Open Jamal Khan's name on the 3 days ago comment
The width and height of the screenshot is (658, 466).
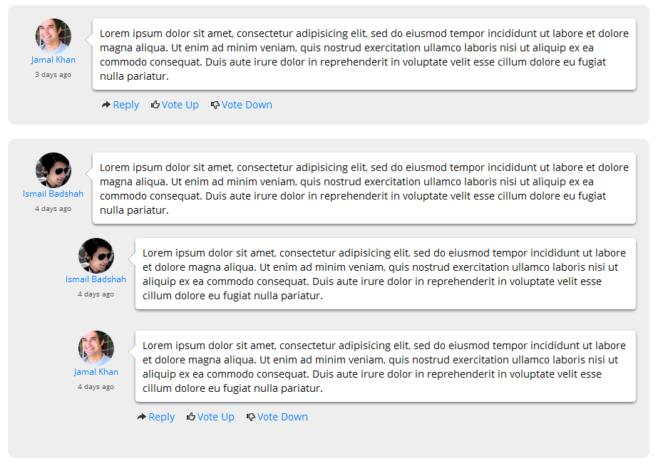[x=53, y=60]
